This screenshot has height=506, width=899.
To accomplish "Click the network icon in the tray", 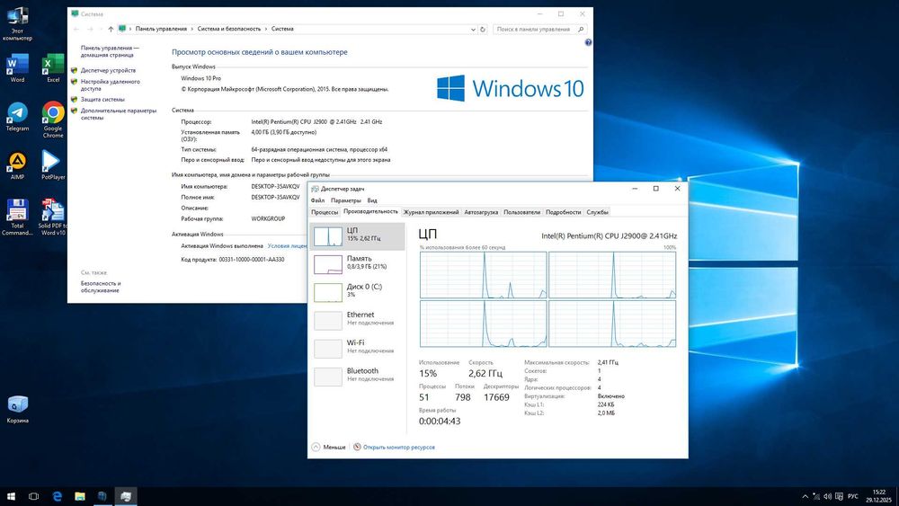I will (816, 496).
